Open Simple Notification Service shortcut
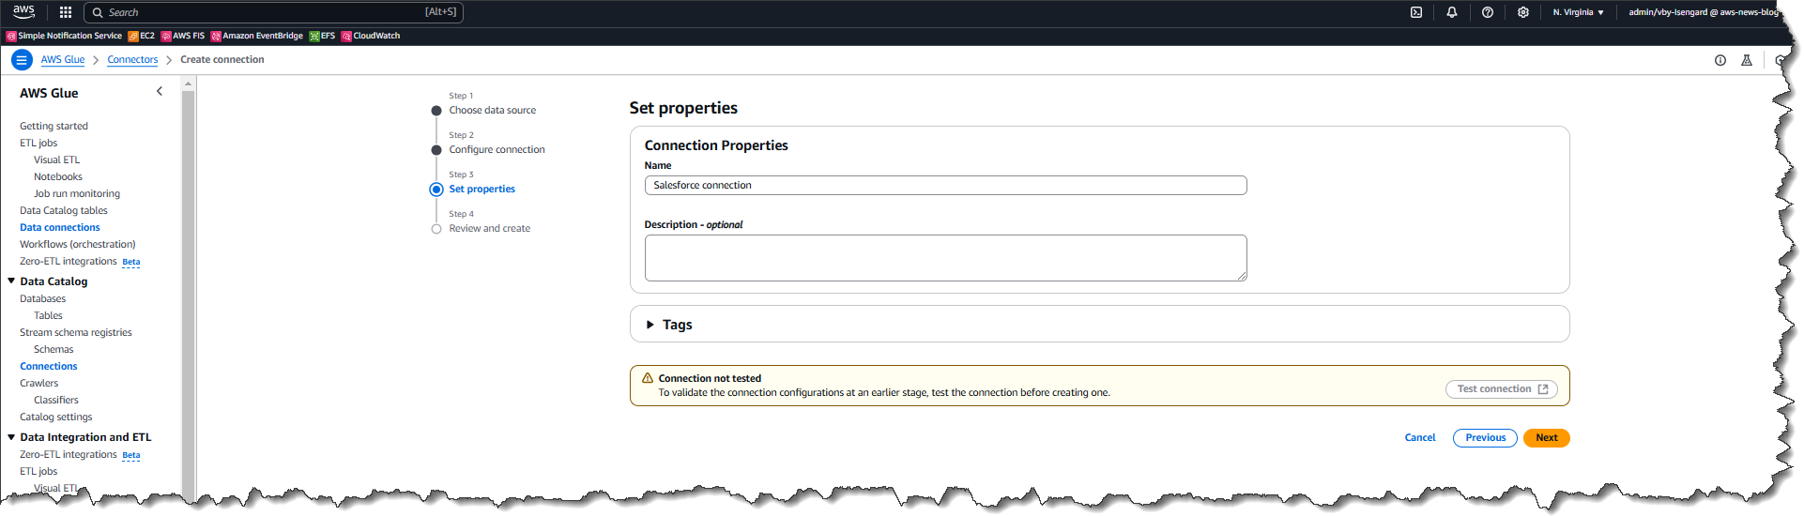The height and width of the screenshot is (516, 1804). (x=64, y=36)
